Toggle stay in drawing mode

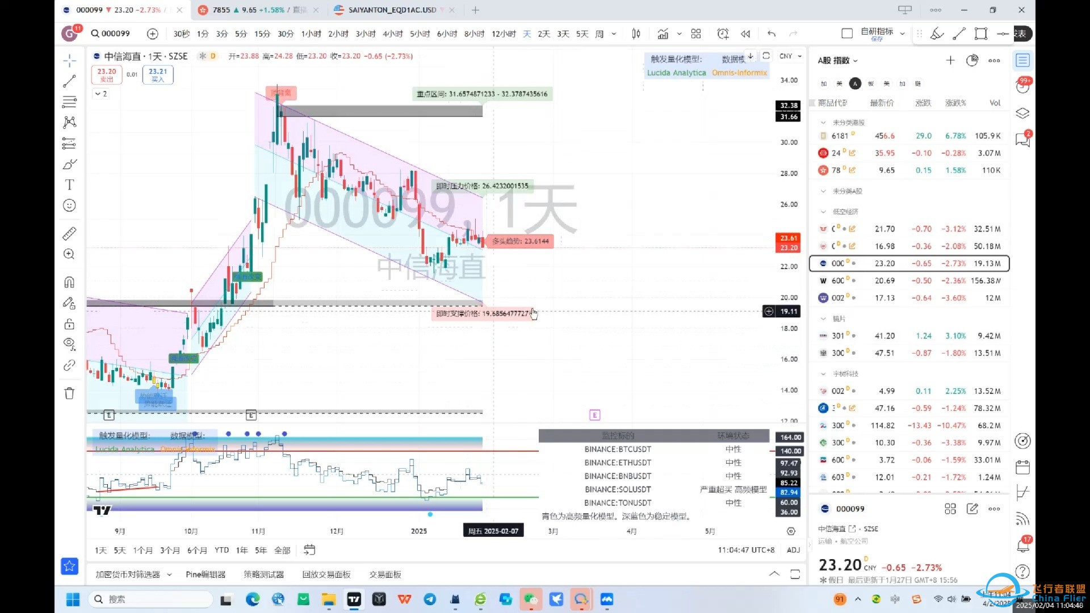69,303
